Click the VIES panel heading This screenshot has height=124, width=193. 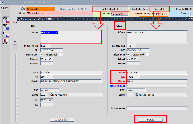[119, 26]
